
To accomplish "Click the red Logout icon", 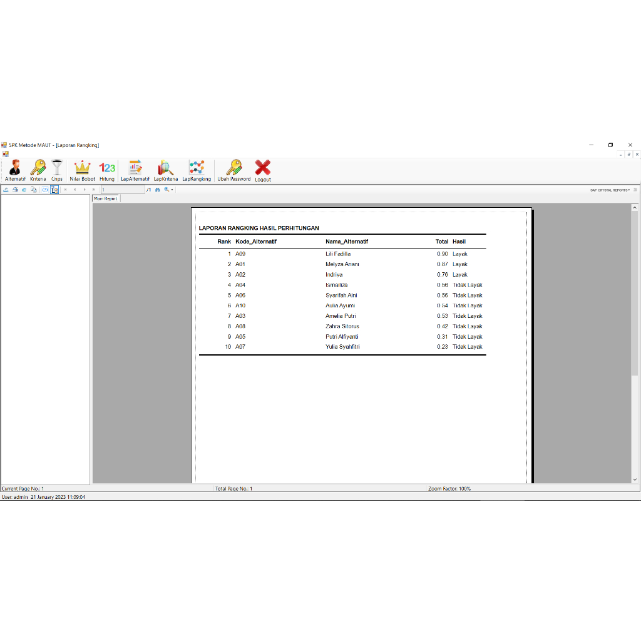I will 263,171.
